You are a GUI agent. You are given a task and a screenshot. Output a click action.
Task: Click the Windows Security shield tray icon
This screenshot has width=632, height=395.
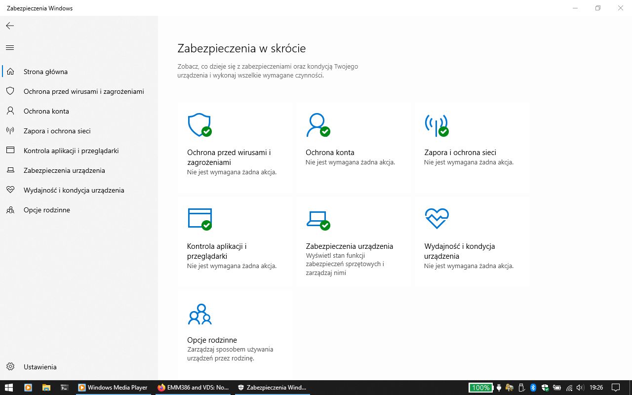coord(545,388)
